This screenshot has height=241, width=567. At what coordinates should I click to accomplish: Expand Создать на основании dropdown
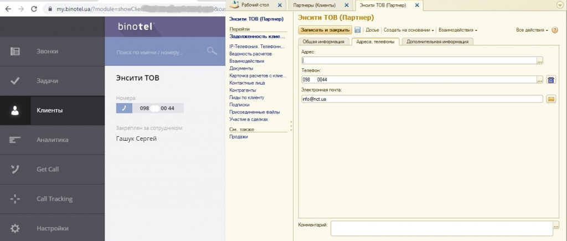[x=409, y=30]
